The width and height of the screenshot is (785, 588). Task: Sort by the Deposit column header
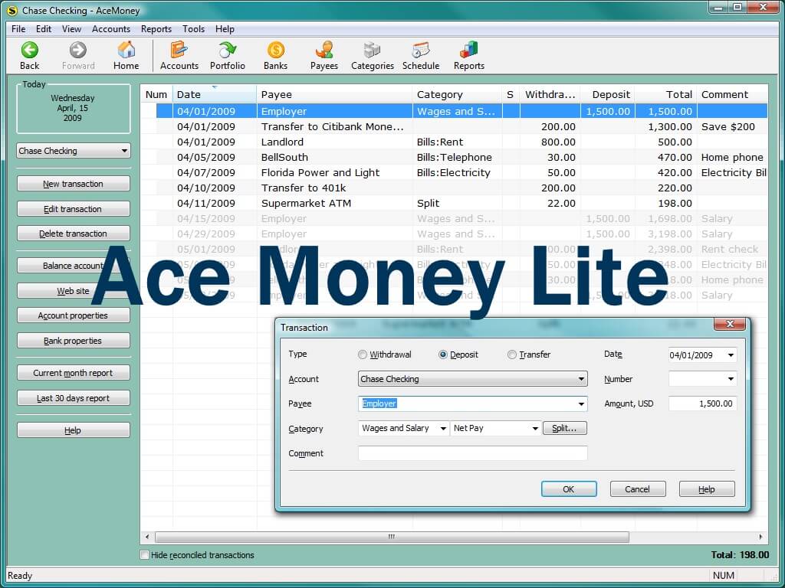(x=608, y=94)
